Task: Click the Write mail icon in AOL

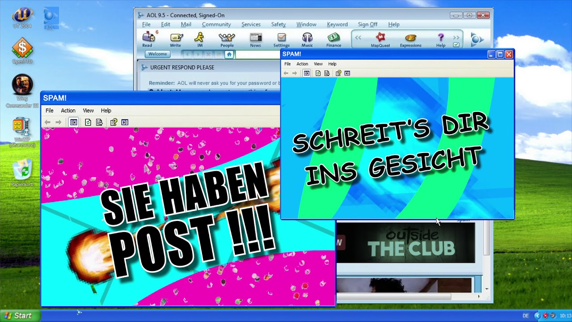Action: (x=176, y=39)
